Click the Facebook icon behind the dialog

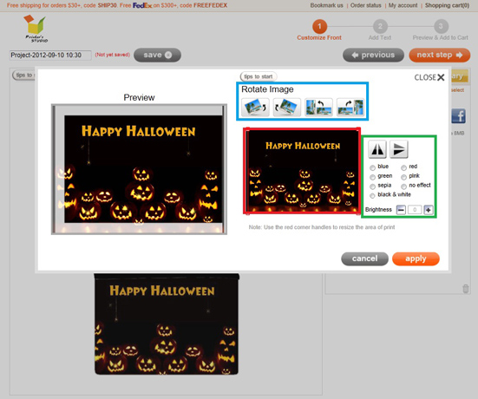[x=459, y=116]
